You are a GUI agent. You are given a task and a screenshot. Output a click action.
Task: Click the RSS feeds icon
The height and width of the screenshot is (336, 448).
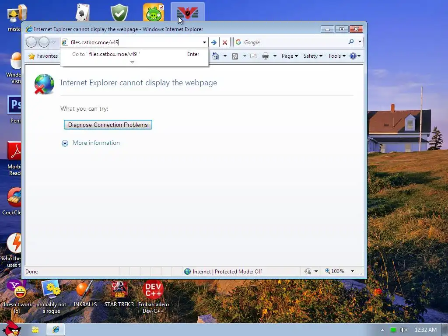[x=235, y=56]
